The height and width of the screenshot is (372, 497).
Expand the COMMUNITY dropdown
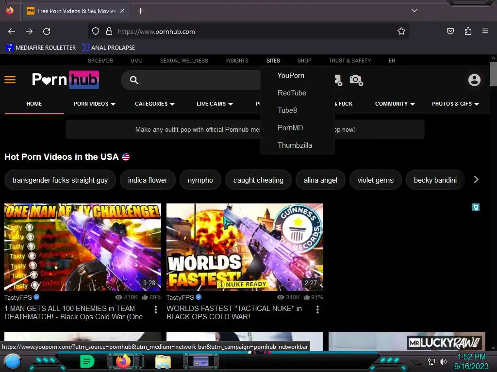tap(395, 104)
